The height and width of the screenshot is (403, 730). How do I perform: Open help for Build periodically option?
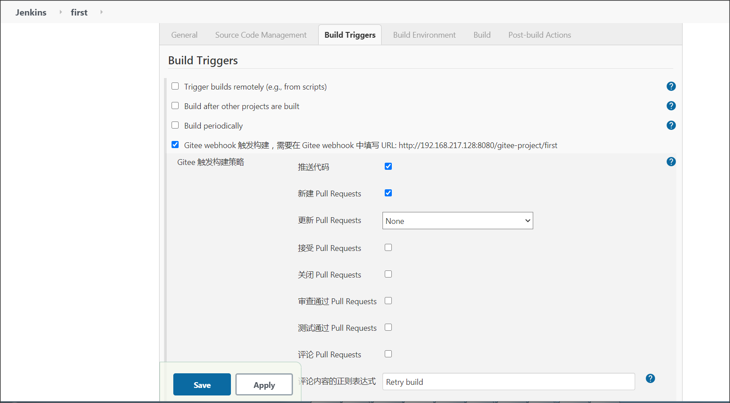(671, 125)
